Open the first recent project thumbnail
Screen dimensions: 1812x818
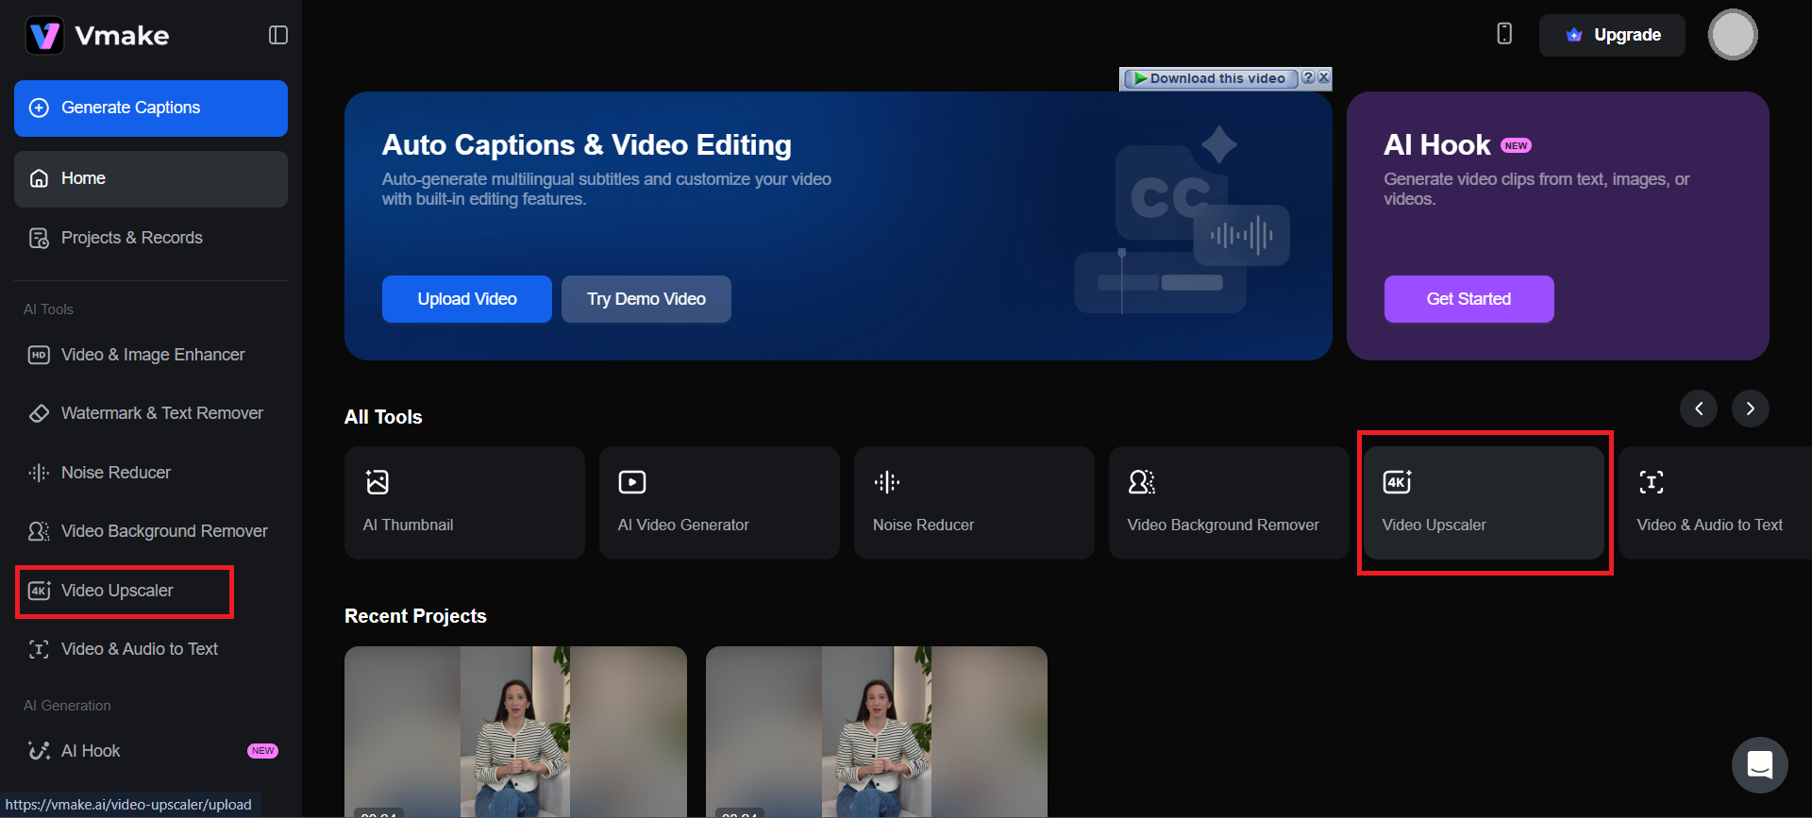coord(515,731)
